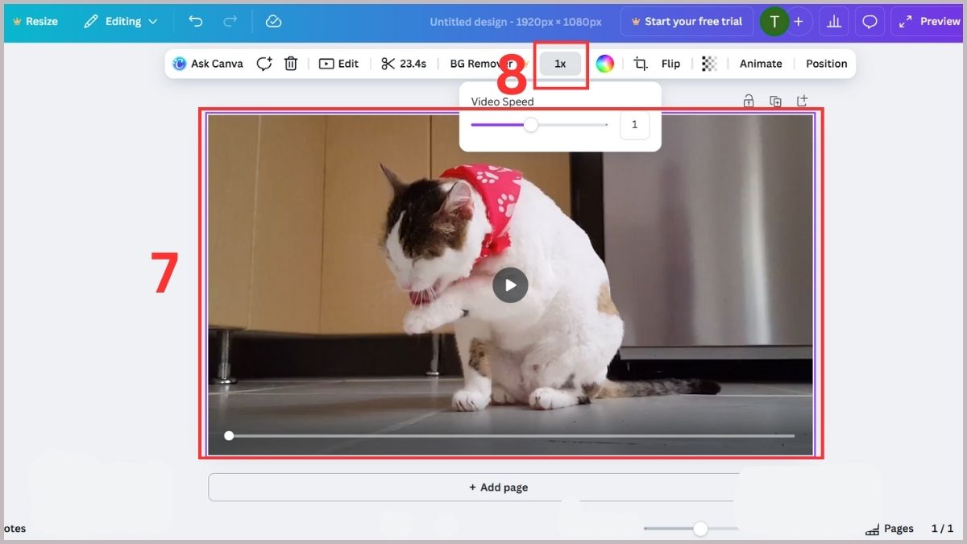Open the Position panel

[x=826, y=63]
